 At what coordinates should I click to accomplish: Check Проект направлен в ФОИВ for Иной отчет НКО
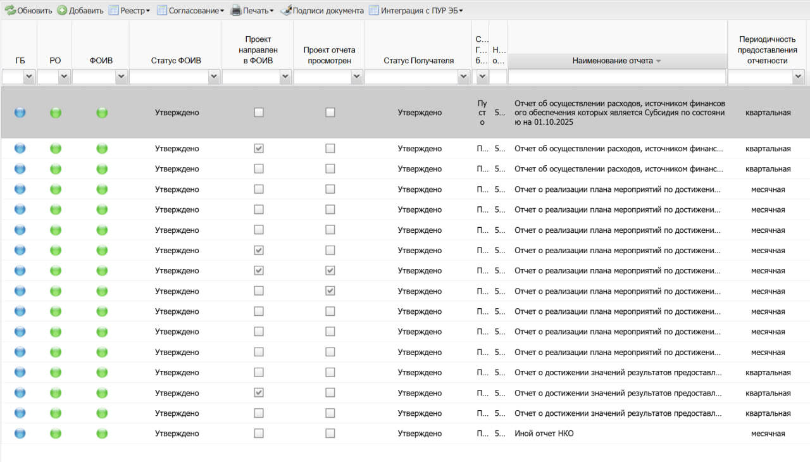tap(258, 434)
